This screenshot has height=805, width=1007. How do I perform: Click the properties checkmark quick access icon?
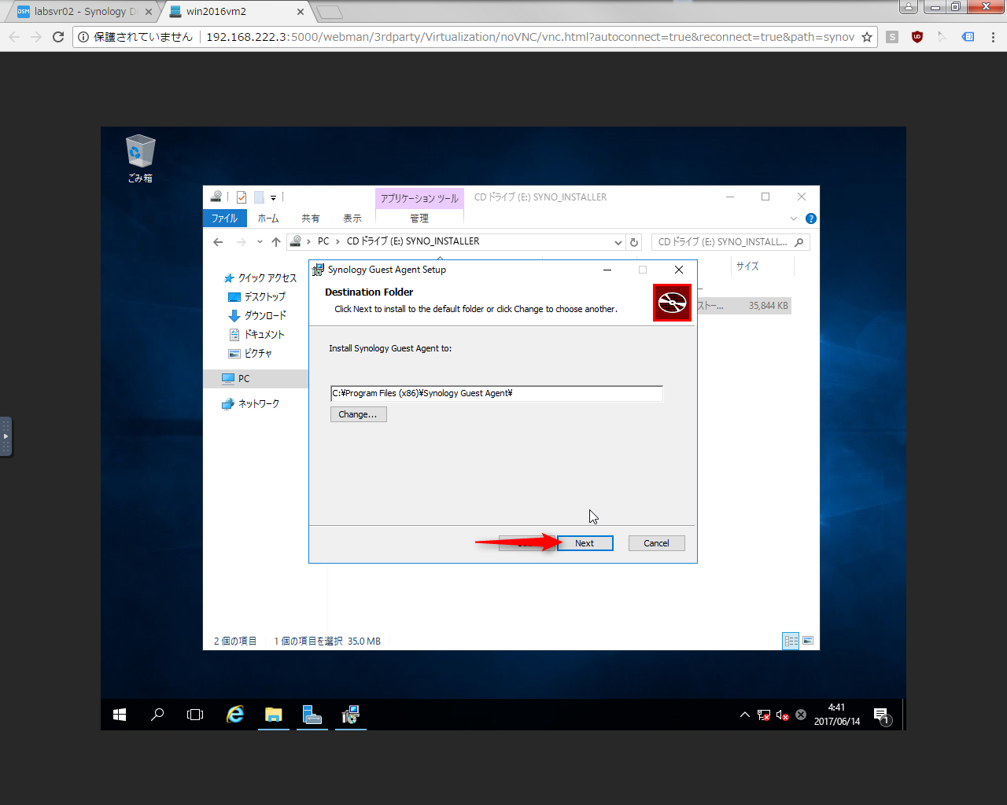click(x=242, y=197)
